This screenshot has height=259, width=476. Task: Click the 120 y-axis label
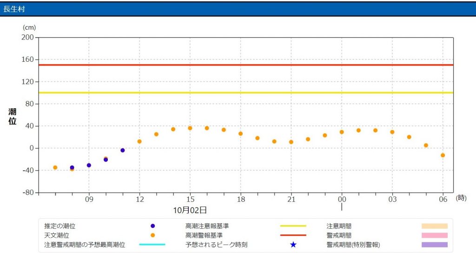point(27,82)
